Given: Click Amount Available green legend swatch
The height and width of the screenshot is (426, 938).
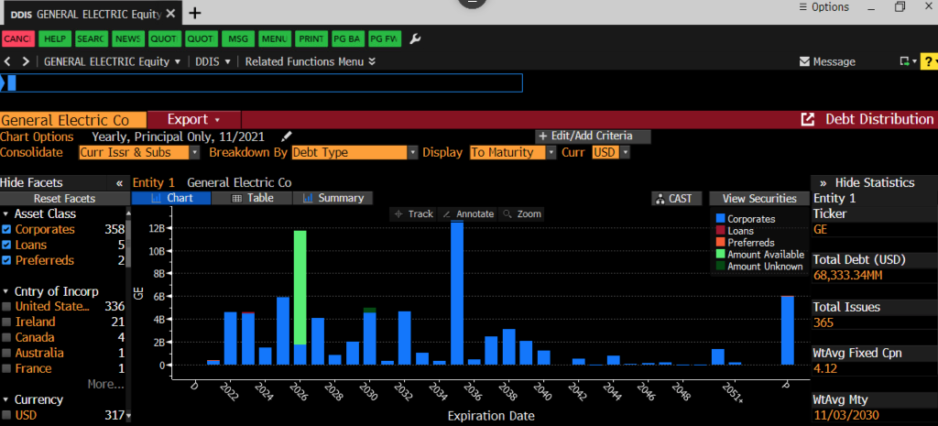Looking at the screenshot, I should click(x=720, y=255).
